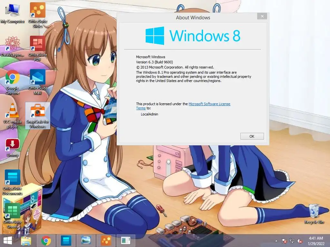The width and height of the screenshot is (330, 247).
Task: Select the Recycle Bin icon
Action: pyautogui.click(x=314, y=214)
